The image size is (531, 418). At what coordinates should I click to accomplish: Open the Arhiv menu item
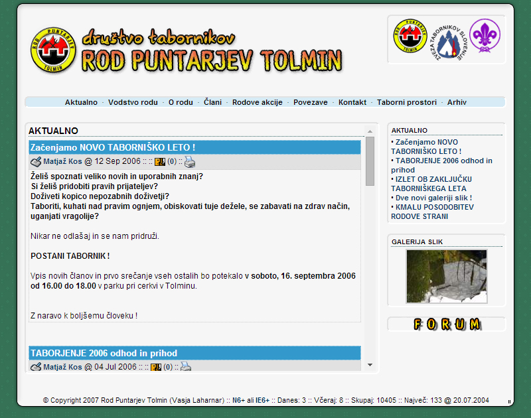tap(457, 102)
